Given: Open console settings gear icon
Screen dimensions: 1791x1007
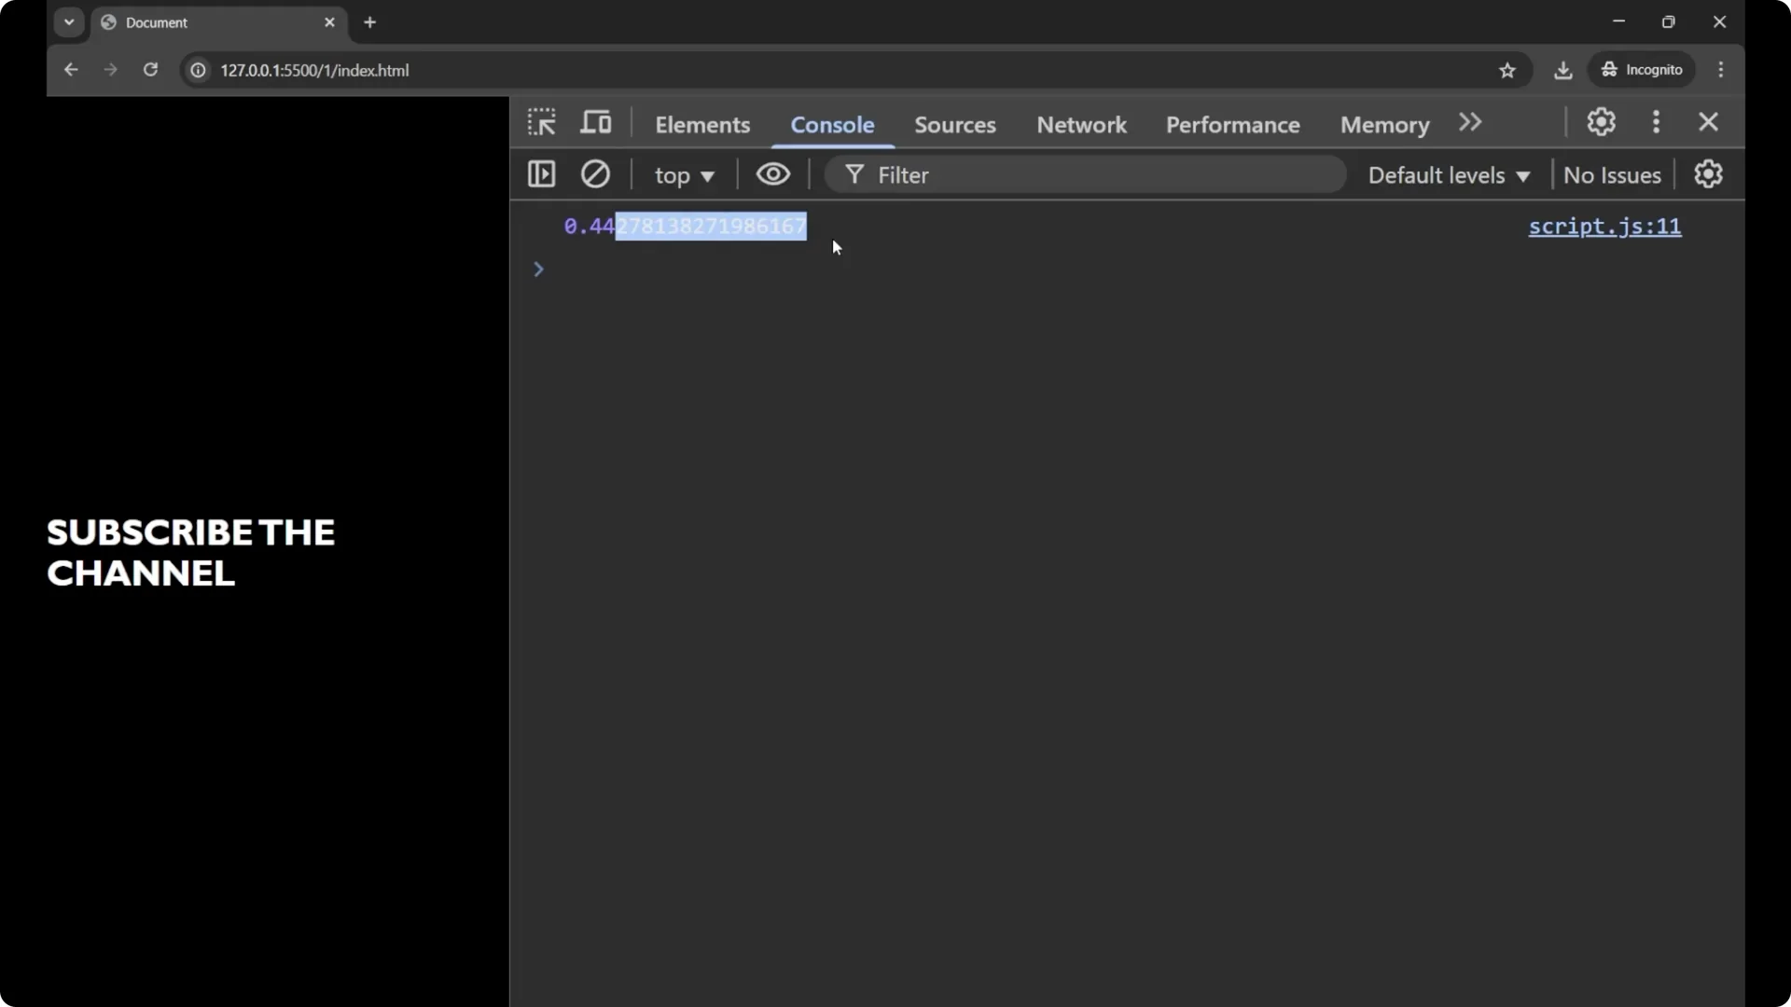Looking at the screenshot, I should [1708, 174].
